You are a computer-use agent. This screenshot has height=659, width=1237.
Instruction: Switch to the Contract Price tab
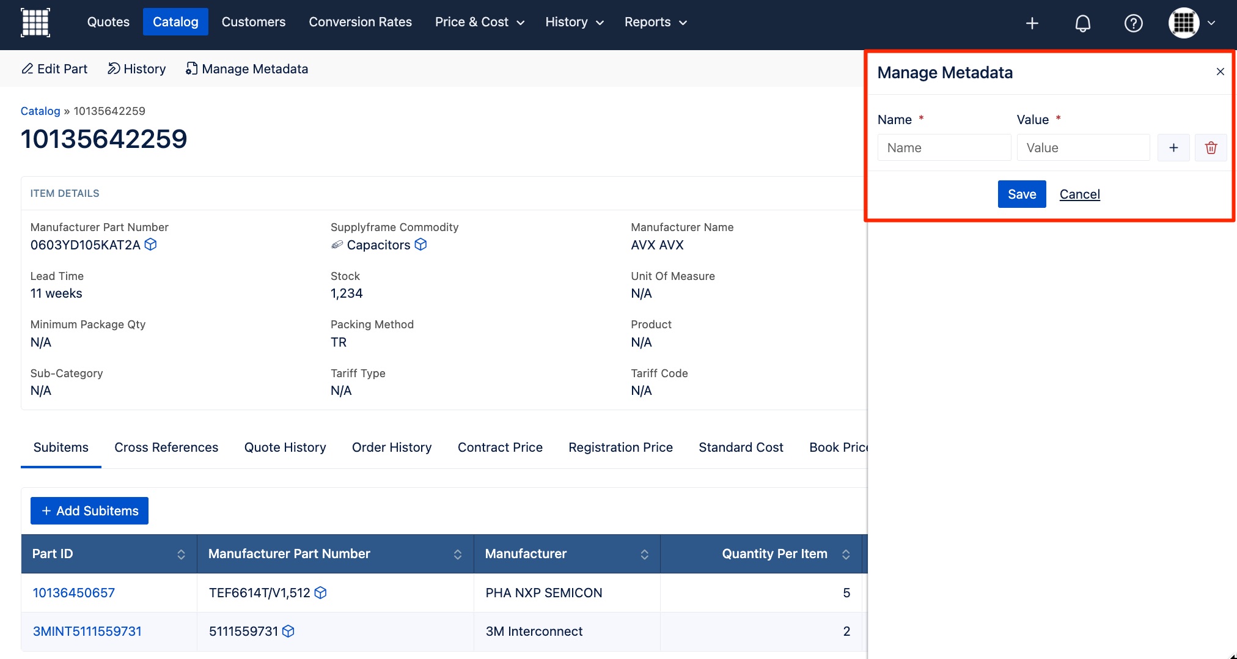point(500,447)
